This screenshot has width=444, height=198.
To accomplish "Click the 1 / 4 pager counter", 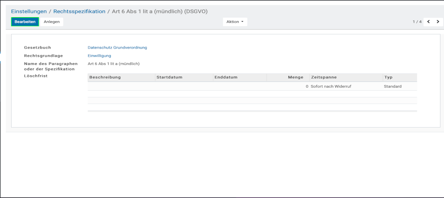I will pyautogui.click(x=417, y=22).
